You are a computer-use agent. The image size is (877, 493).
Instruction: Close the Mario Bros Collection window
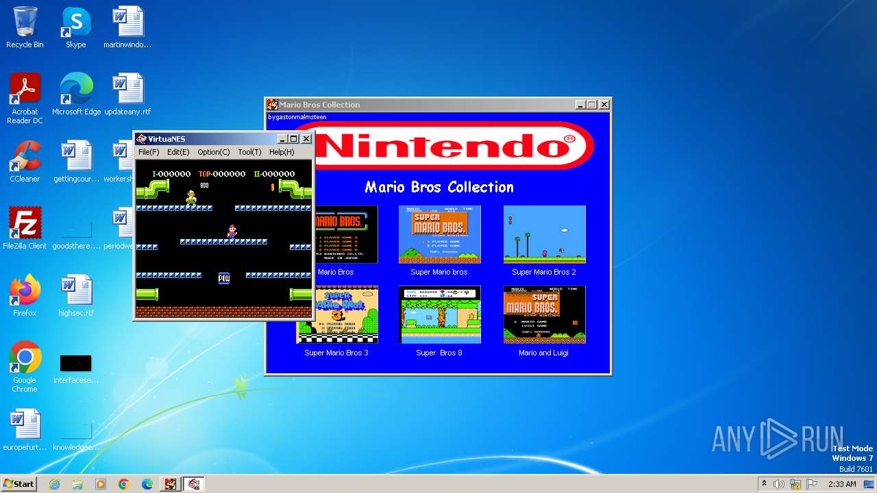(x=604, y=105)
